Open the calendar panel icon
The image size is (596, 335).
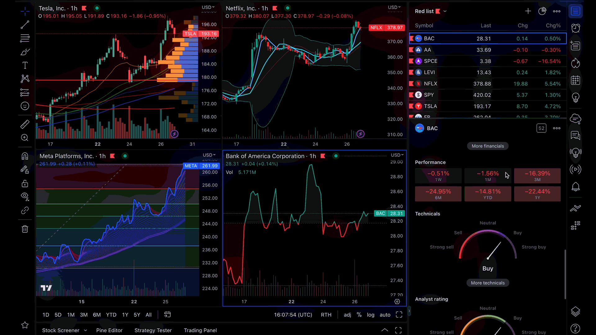coord(576,80)
